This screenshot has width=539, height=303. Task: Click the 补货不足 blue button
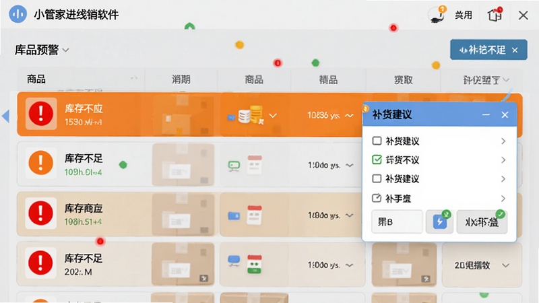pos(488,50)
